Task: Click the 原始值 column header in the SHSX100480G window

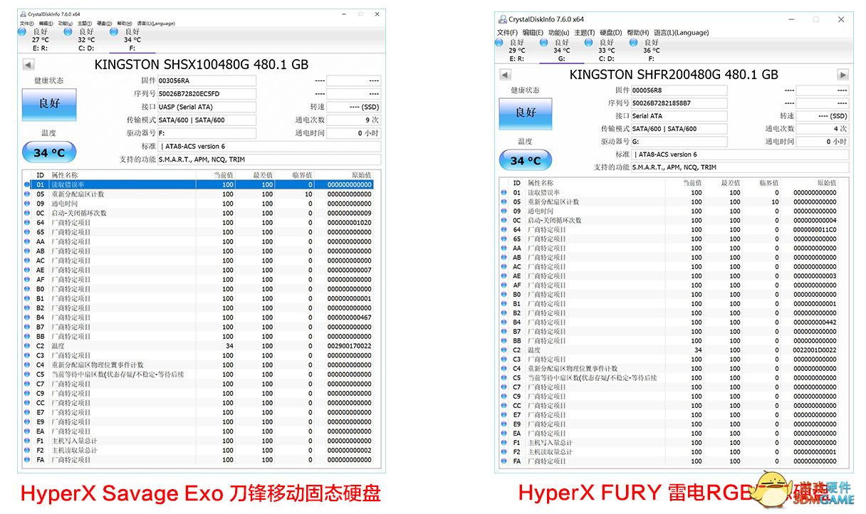Action: pos(361,175)
